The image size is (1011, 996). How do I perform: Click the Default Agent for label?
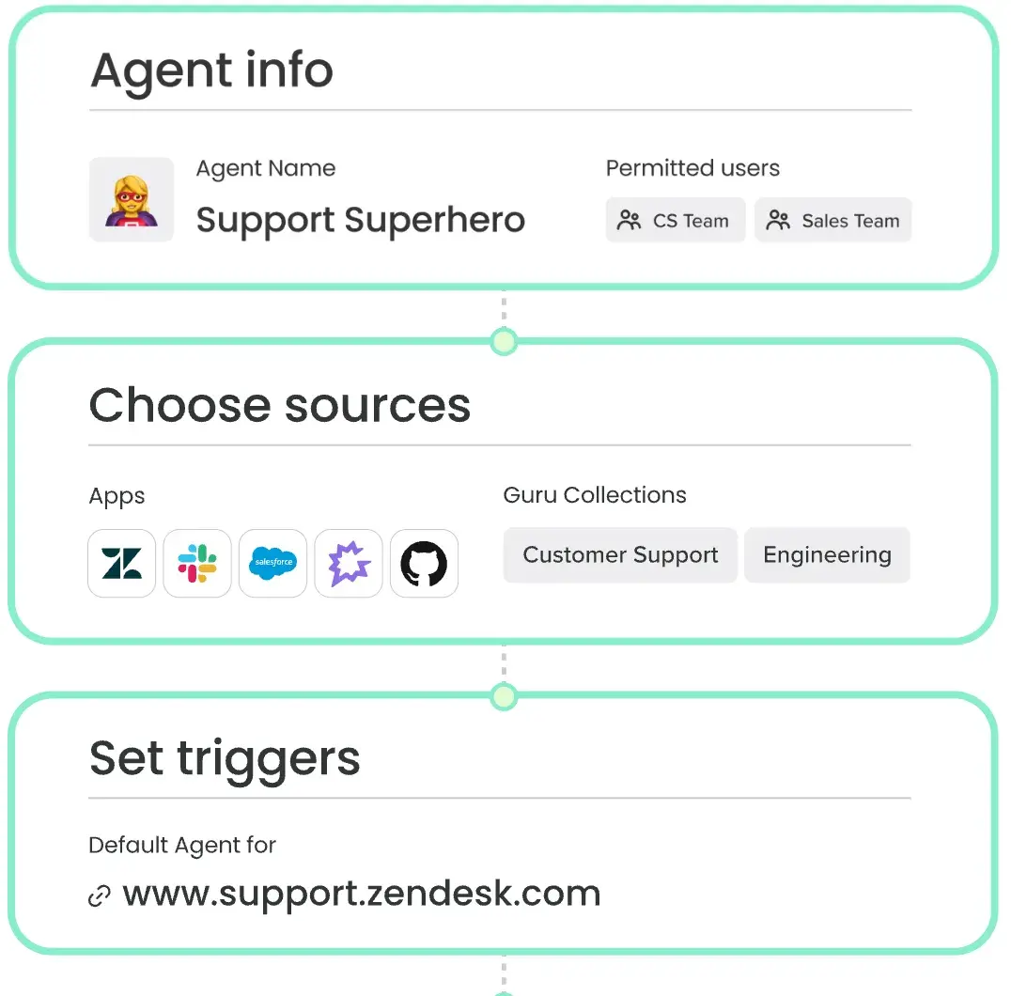(181, 845)
